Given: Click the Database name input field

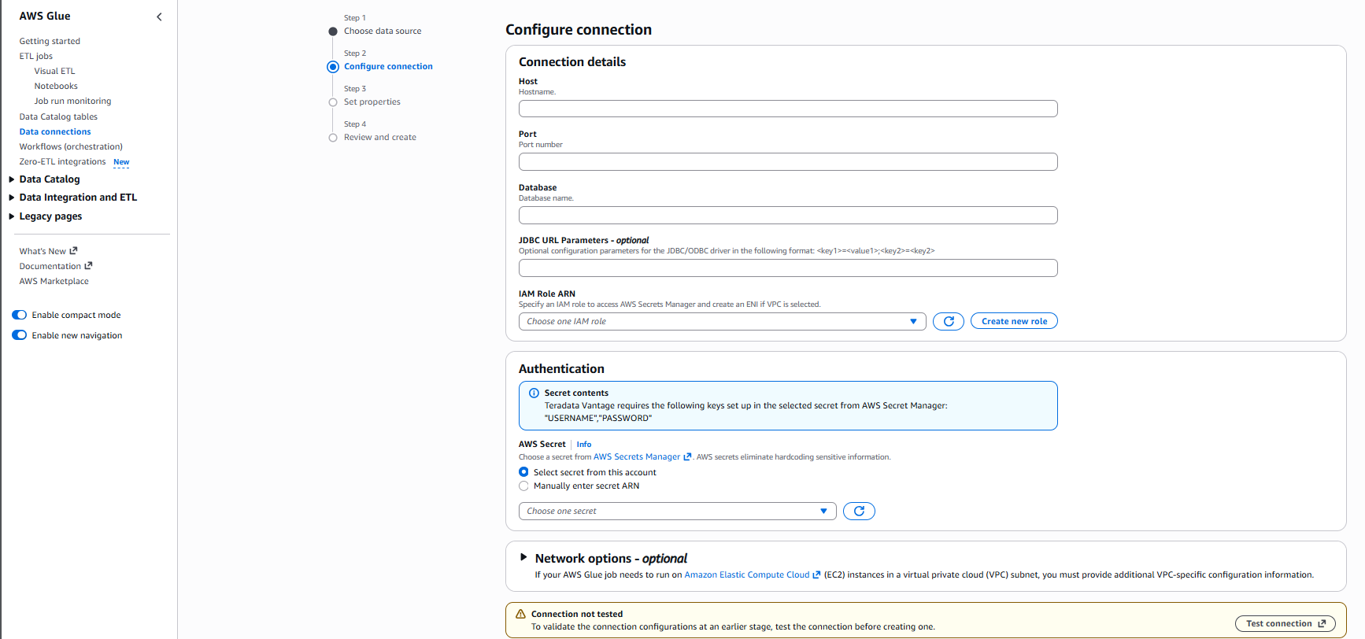Looking at the screenshot, I should coord(788,215).
